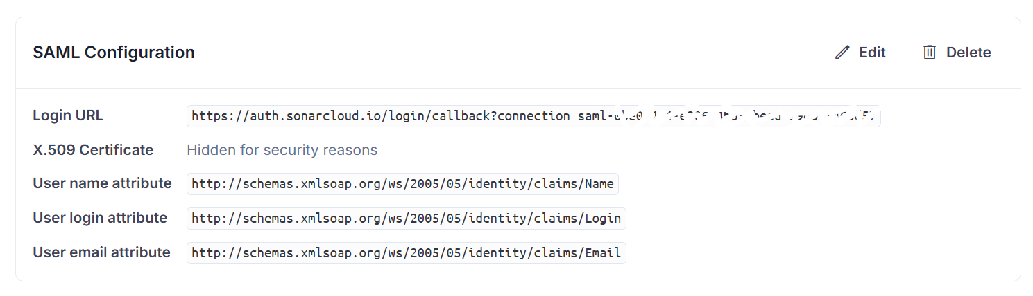Click the User name attribute label
This screenshot has height=296, width=1033.
(102, 183)
